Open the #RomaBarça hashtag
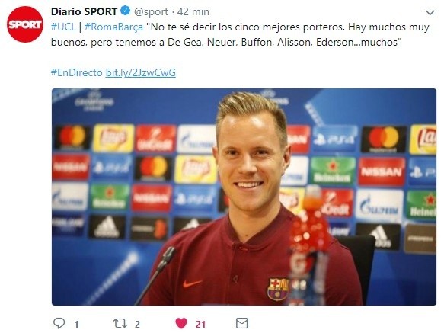This screenshot has width=444, height=333. [x=113, y=27]
